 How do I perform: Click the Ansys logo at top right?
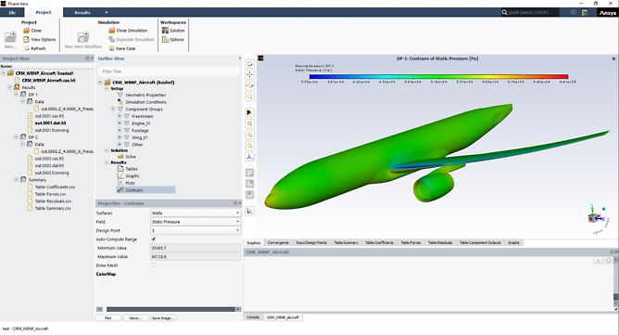[608, 13]
